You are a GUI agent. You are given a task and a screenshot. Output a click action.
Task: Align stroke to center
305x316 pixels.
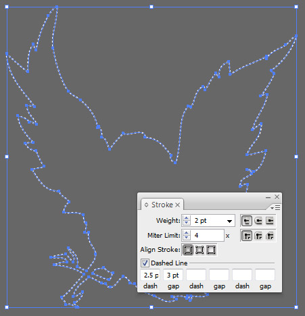tap(188, 250)
